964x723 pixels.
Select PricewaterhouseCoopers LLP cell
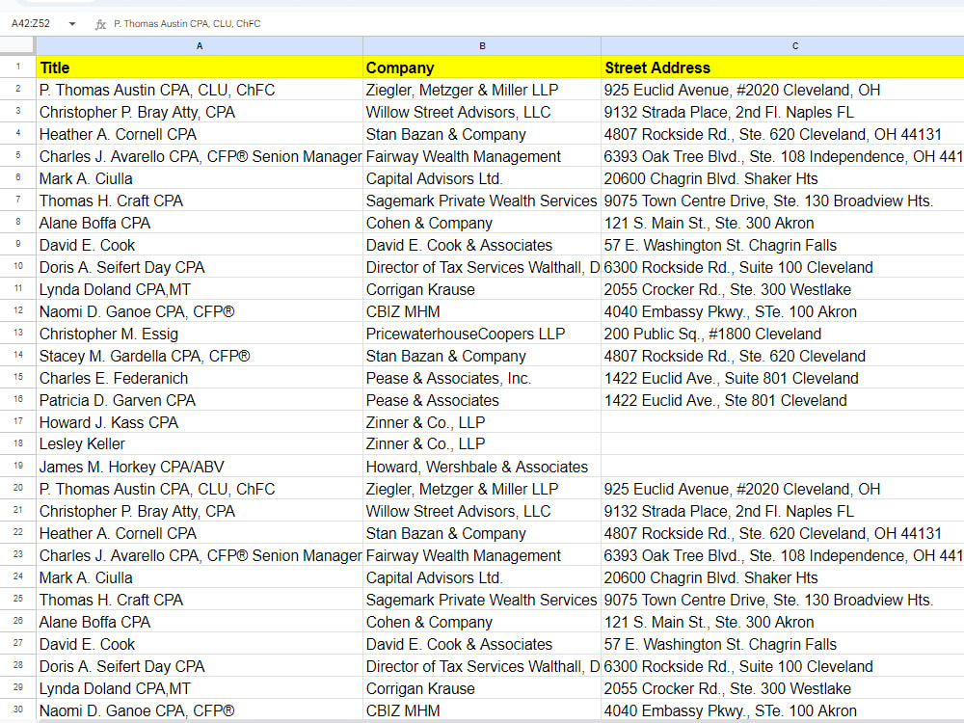(x=482, y=334)
